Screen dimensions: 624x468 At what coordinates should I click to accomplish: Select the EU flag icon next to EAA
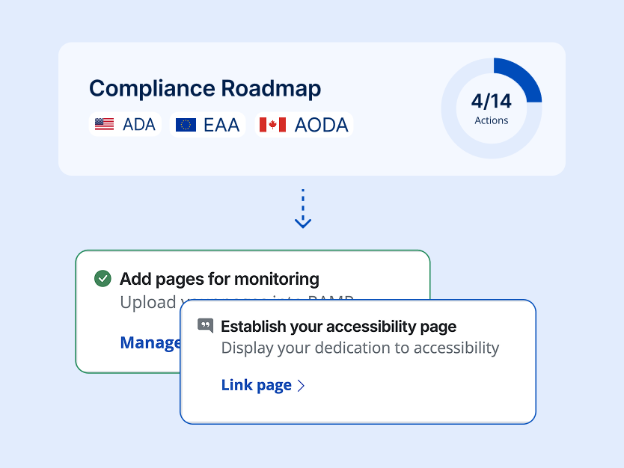tap(186, 124)
